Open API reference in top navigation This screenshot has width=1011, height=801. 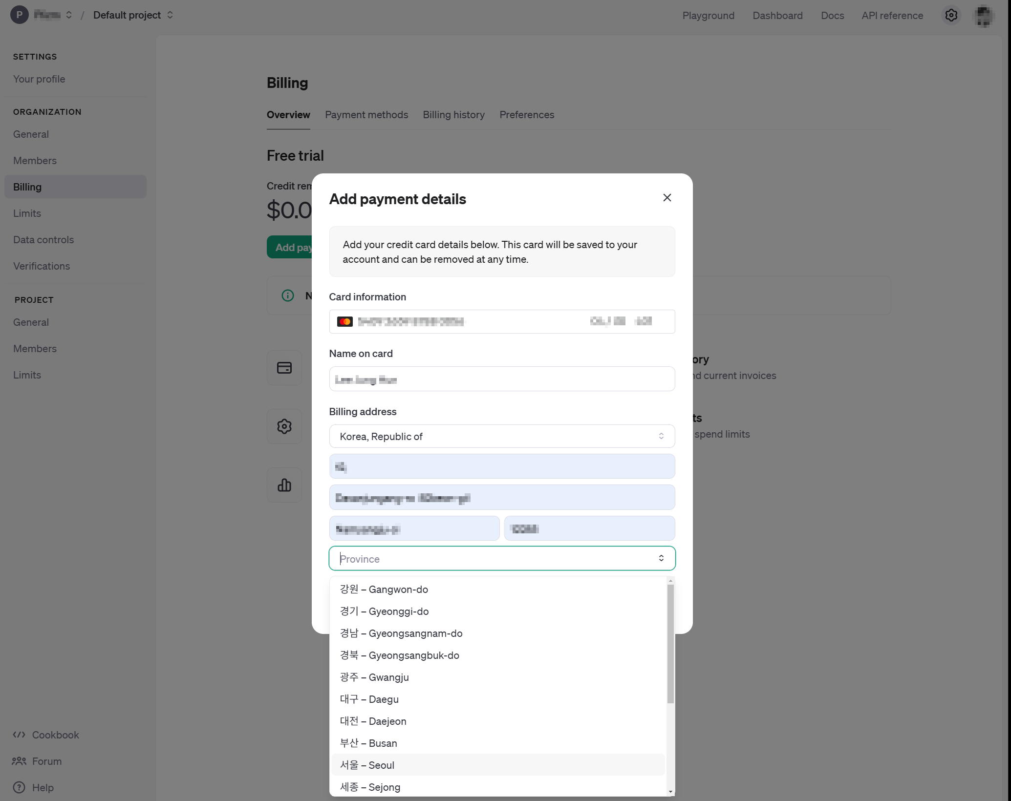(892, 16)
